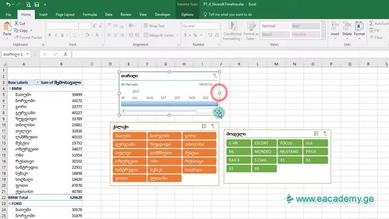Apply the Bad cell style

(x=305, y=26)
